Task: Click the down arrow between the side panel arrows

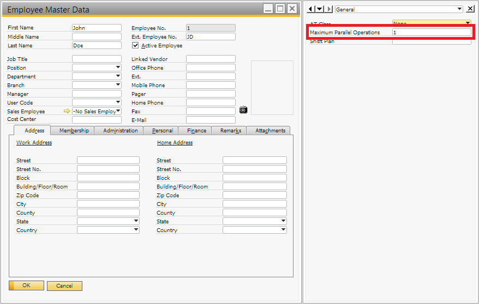Action: [320, 9]
